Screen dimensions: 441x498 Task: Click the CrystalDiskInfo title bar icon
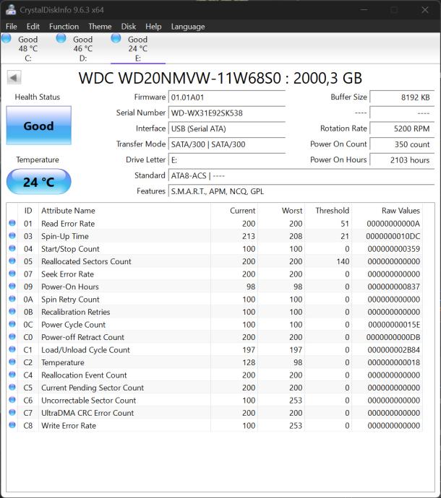coord(11,9)
